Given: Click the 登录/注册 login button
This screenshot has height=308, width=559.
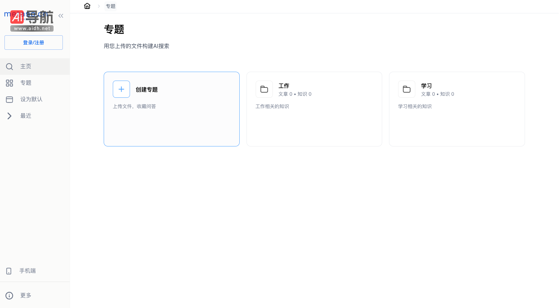Looking at the screenshot, I should click(x=34, y=43).
